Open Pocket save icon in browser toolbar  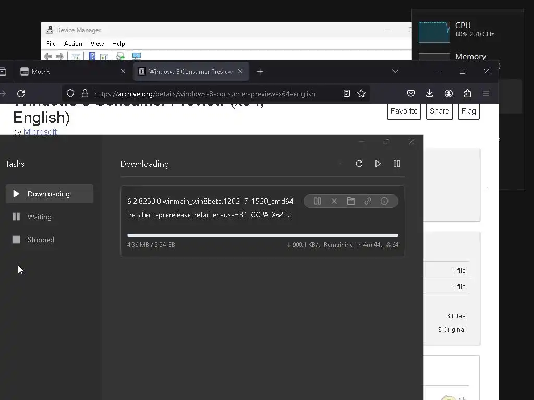[411, 94]
